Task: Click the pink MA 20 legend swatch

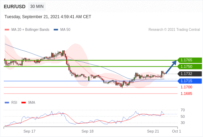Action: (7, 30)
